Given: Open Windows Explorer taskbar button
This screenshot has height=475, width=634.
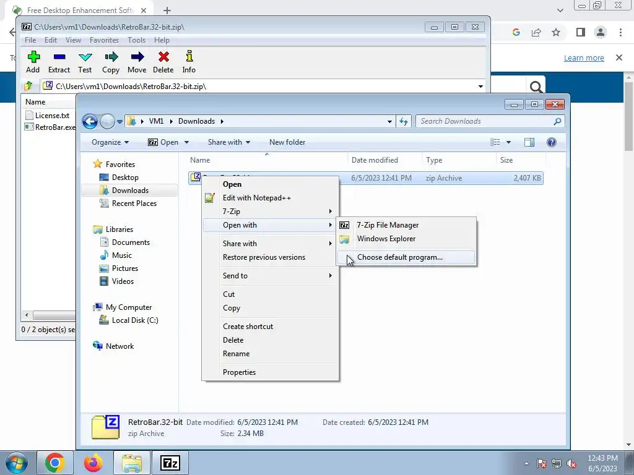Looking at the screenshot, I should 132,463.
